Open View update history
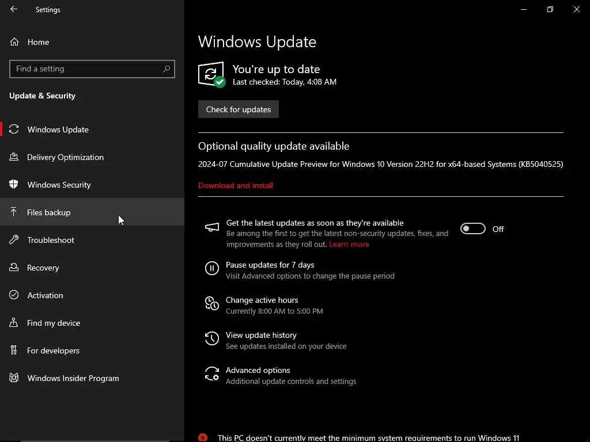 pyautogui.click(x=261, y=335)
